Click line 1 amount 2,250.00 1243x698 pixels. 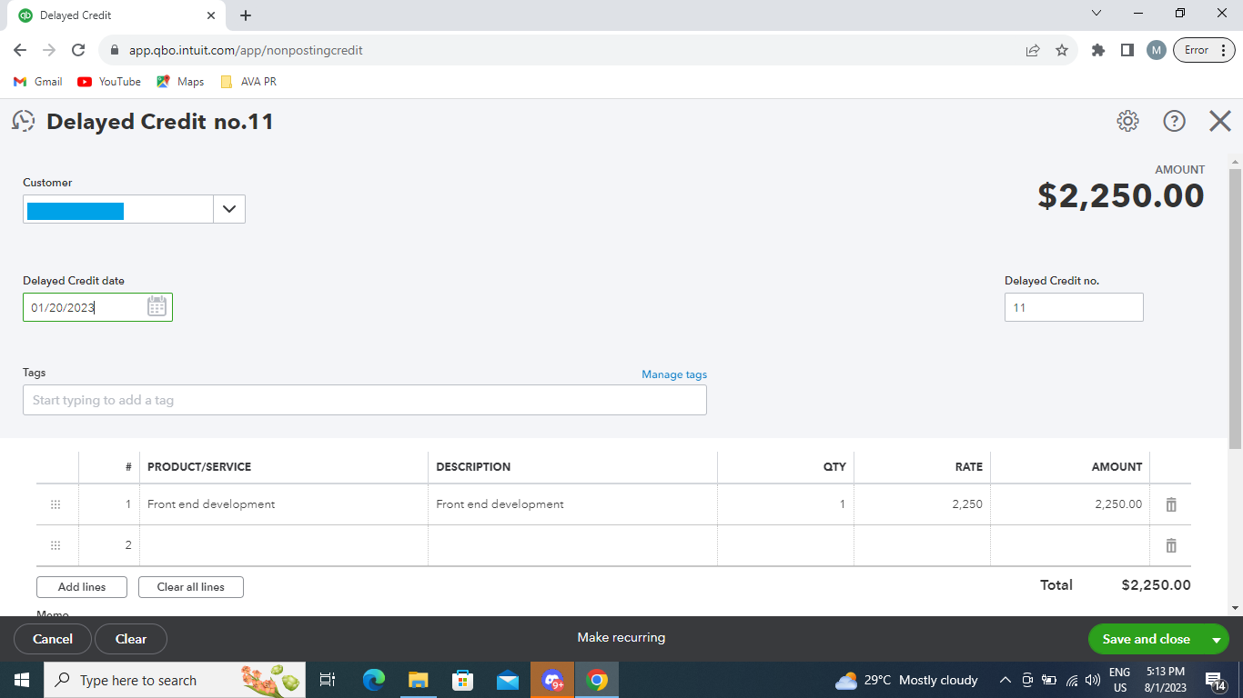[1118, 504]
